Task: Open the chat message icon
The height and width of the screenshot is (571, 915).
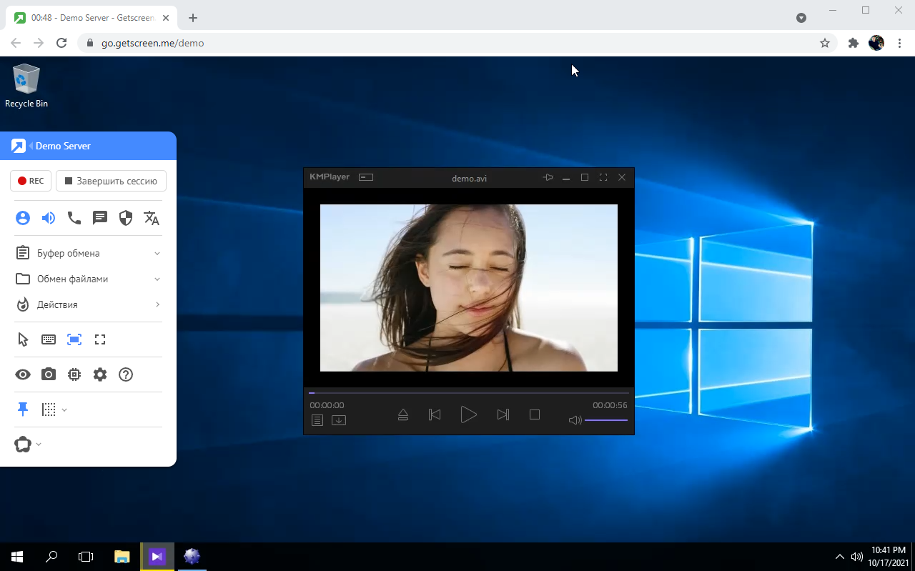Action: [100, 218]
